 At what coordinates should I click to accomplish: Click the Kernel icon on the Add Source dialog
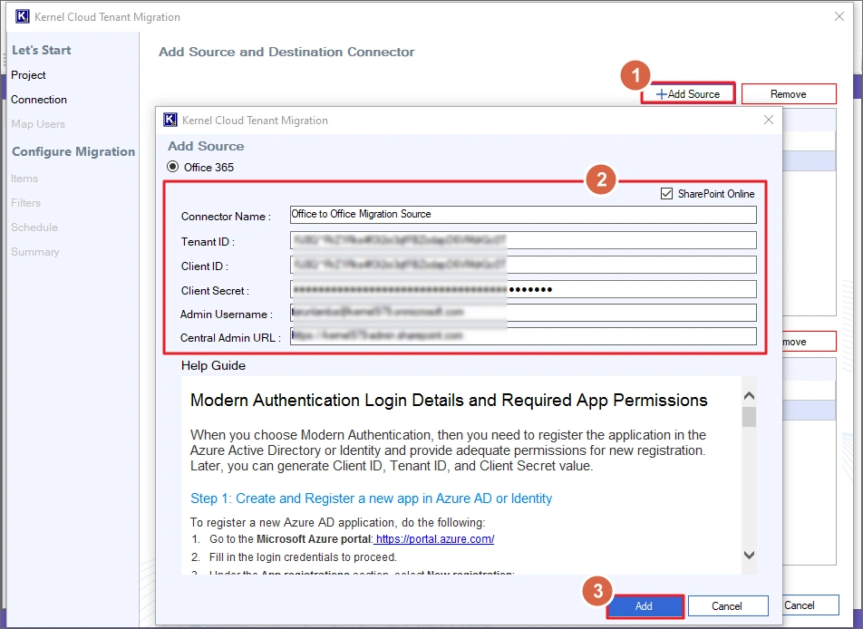[170, 120]
